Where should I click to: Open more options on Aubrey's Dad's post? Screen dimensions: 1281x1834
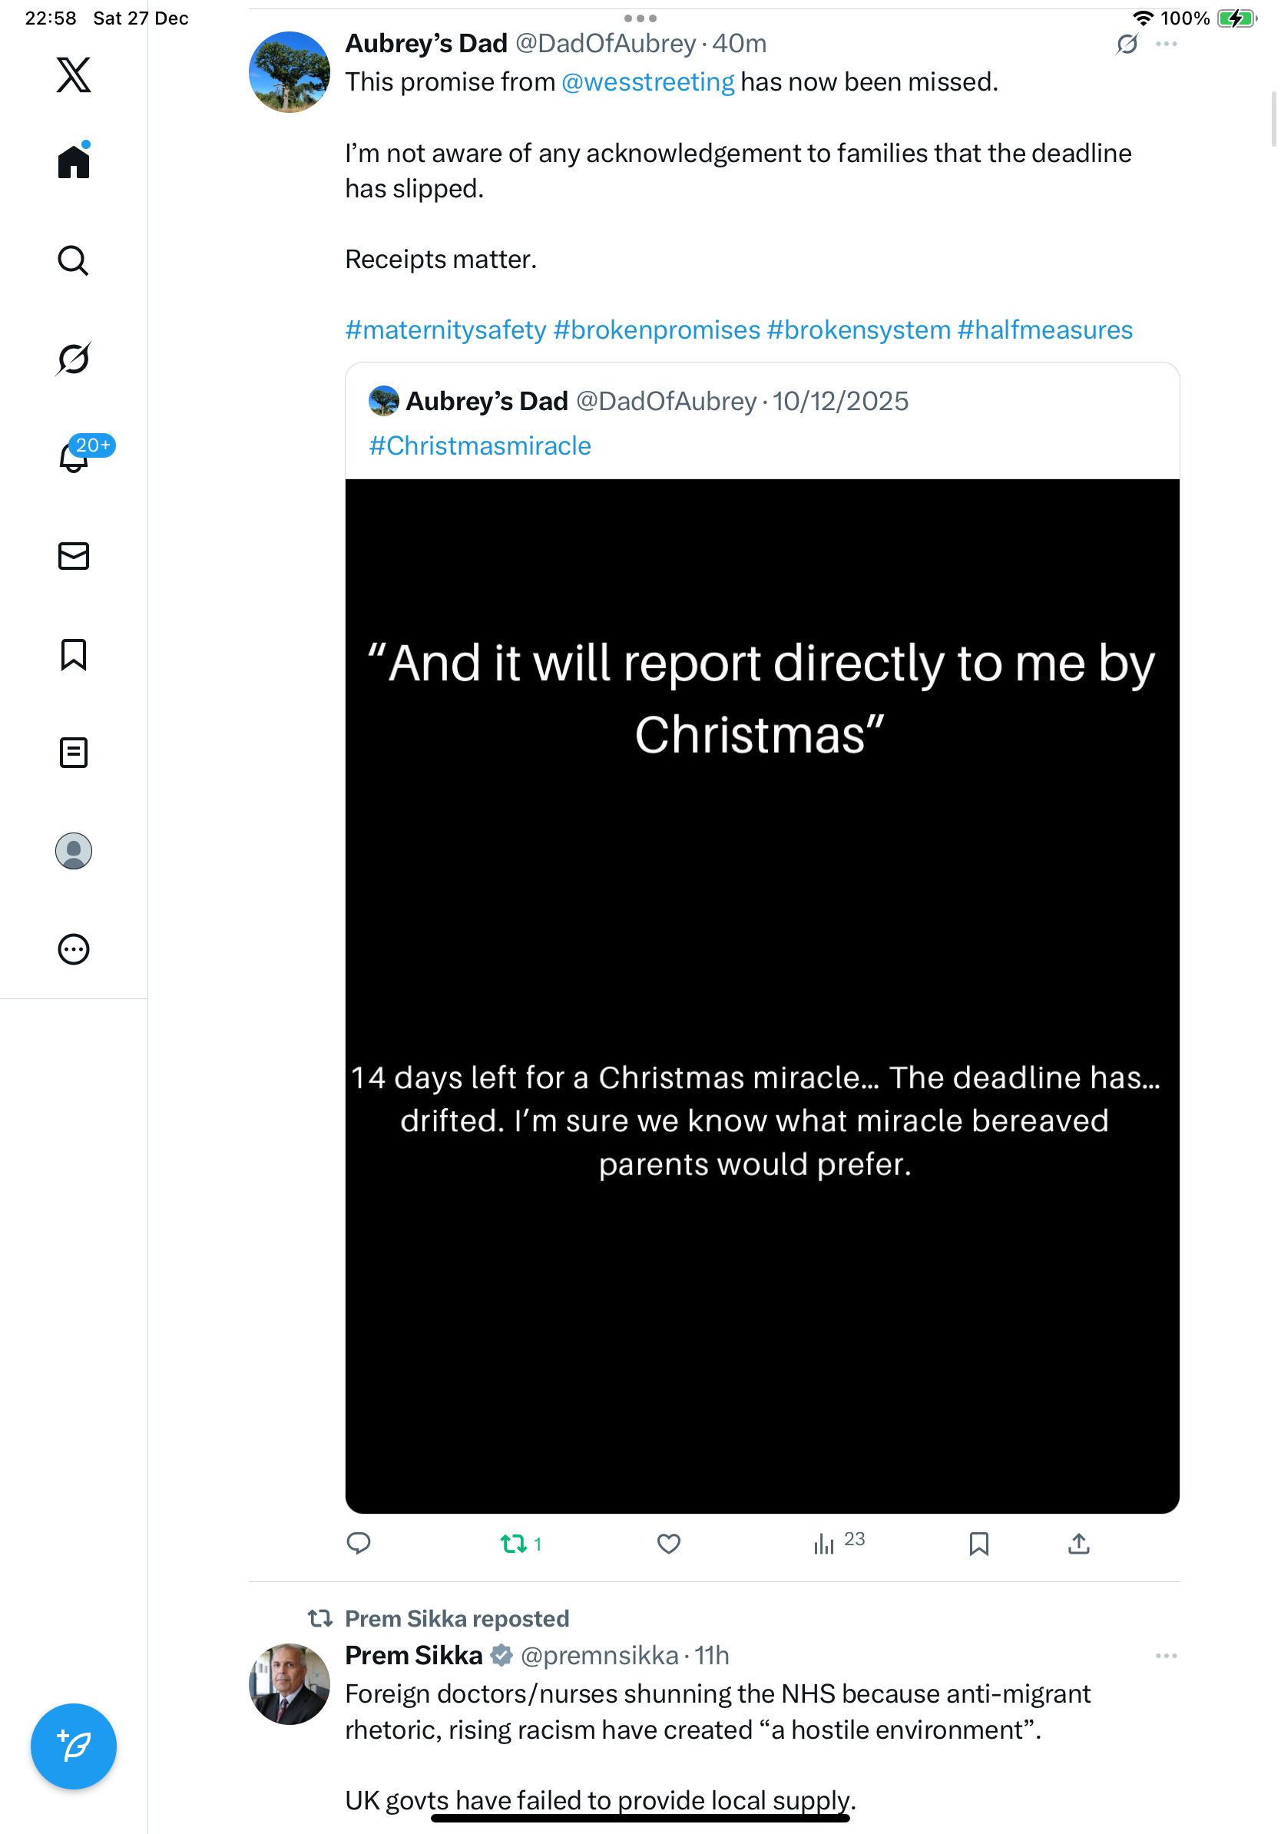pyautogui.click(x=1166, y=44)
